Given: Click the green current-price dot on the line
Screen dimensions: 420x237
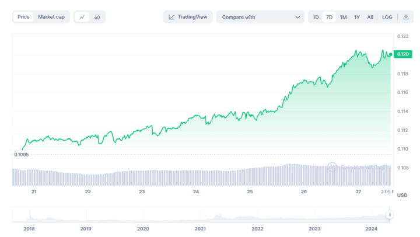Looking at the screenshot, I should click(x=390, y=54).
